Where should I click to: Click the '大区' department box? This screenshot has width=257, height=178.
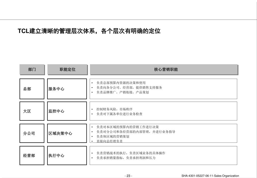click(32, 111)
